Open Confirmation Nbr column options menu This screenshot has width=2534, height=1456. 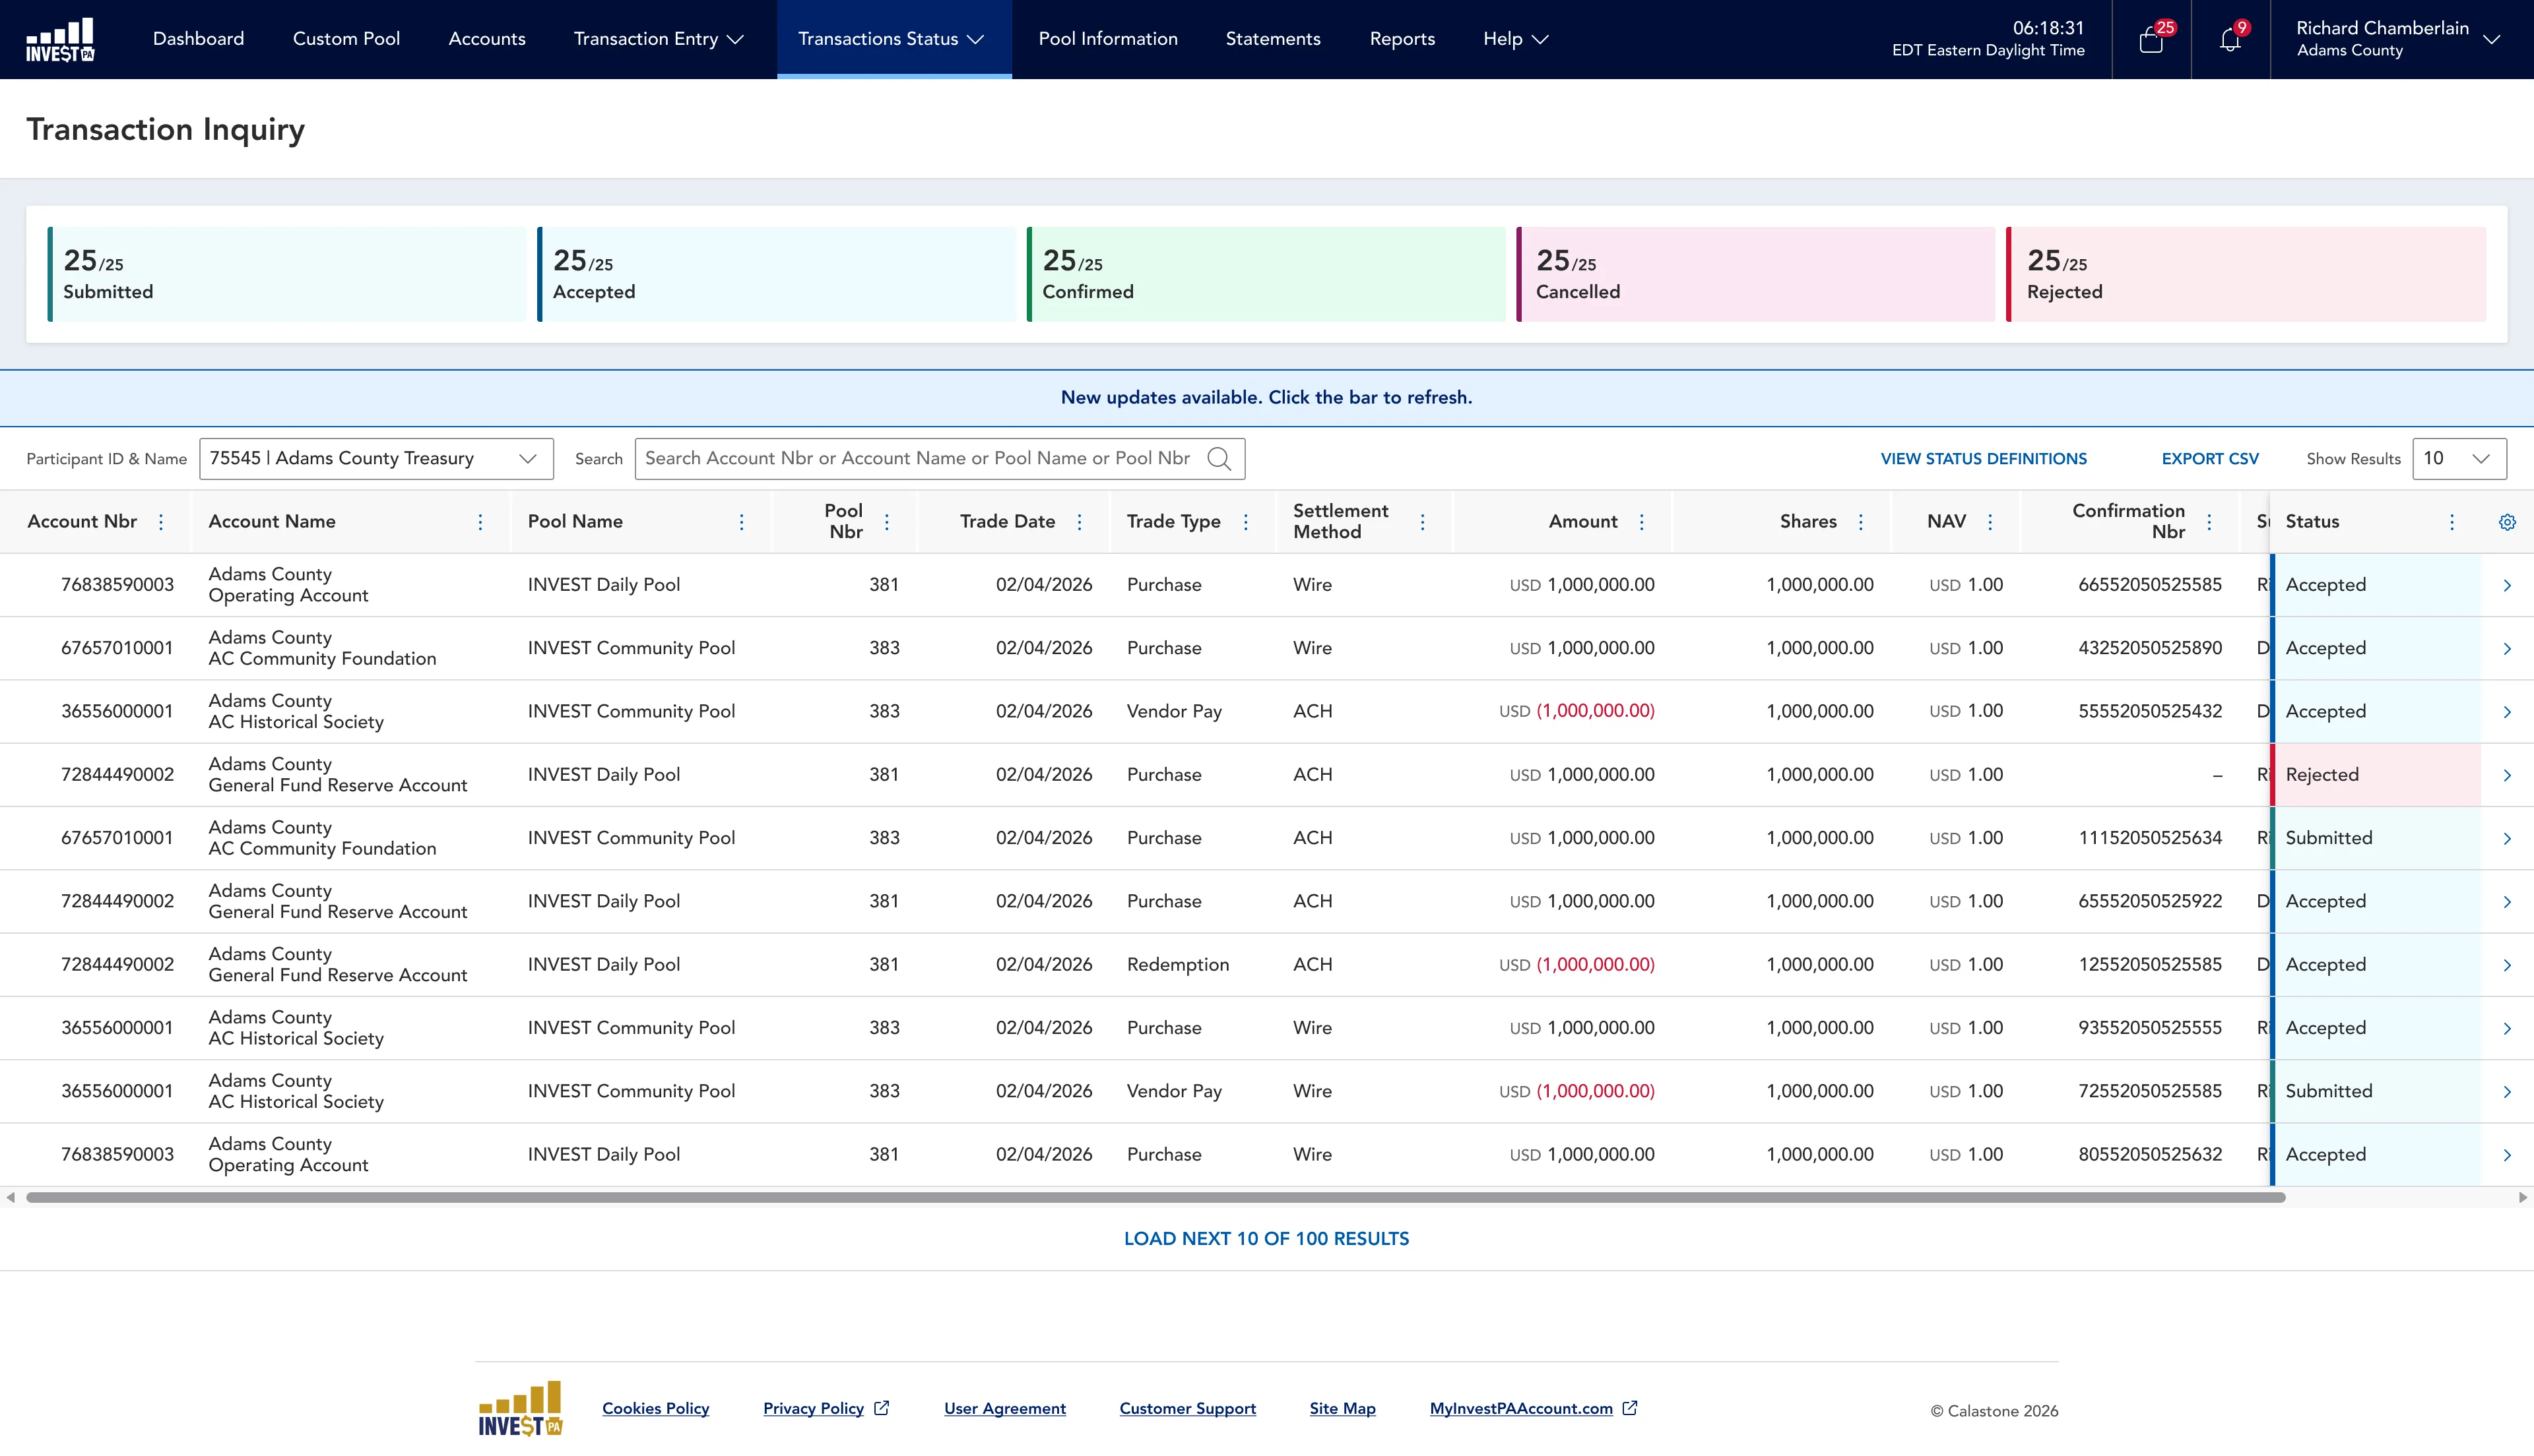click(2209, 522)
